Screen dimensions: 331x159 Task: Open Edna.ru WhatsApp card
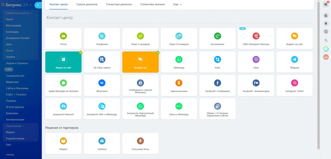(179, 109)
